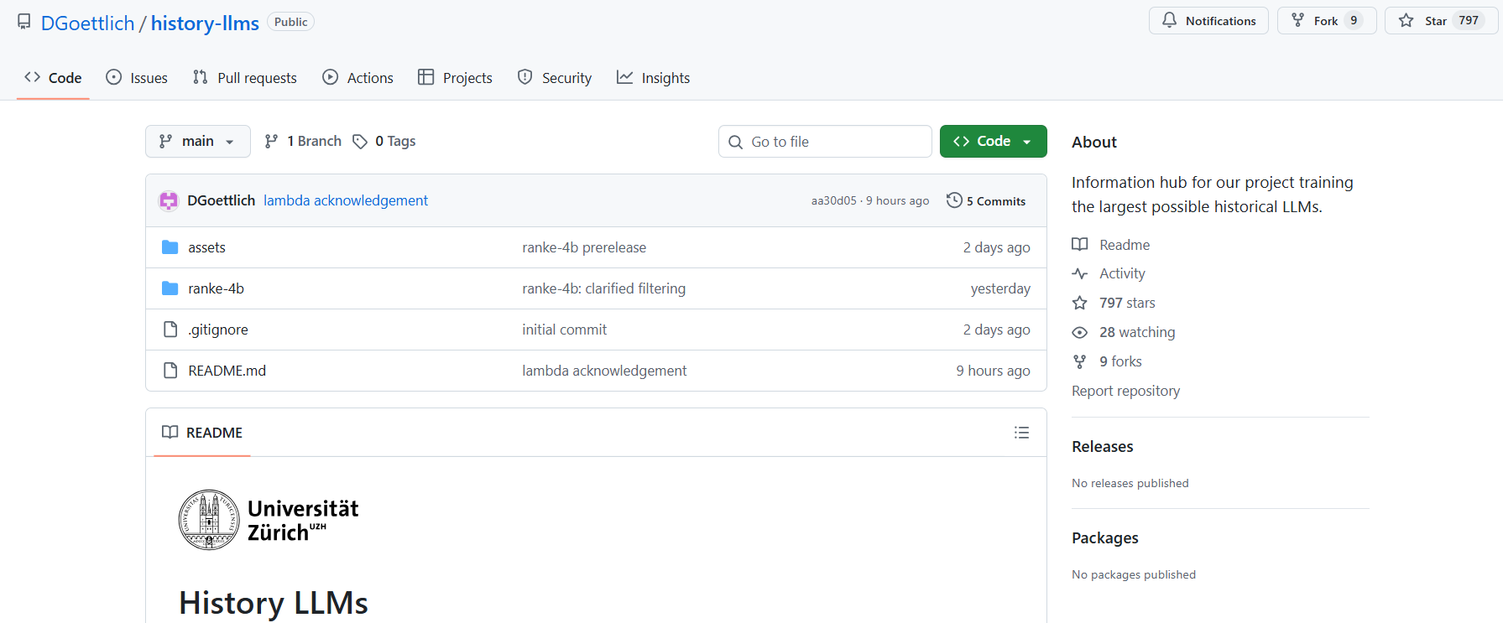
Task: Open the README.md file
Action: (227, 371)
